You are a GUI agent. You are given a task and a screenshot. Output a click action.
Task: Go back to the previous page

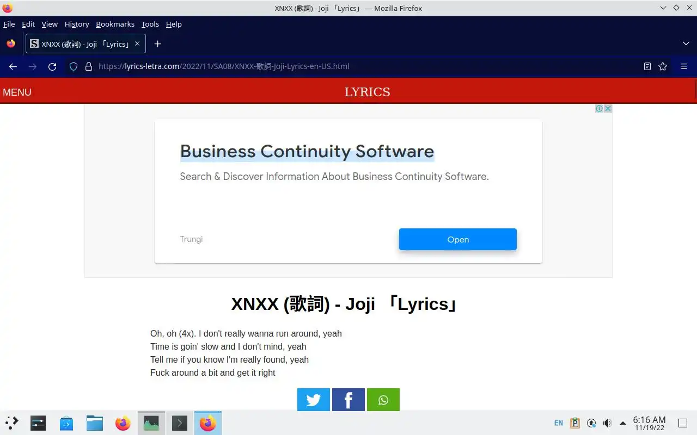[13, 66]
